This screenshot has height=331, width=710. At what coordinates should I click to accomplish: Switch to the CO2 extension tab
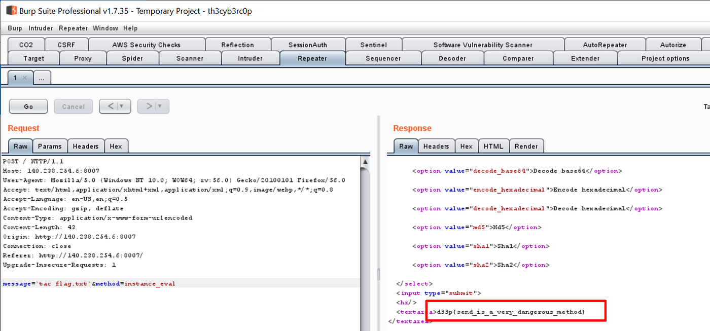[x=25, y=44]
